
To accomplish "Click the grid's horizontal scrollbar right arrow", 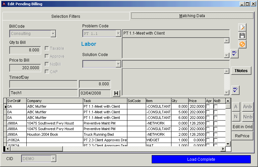I will click(223, 149).
